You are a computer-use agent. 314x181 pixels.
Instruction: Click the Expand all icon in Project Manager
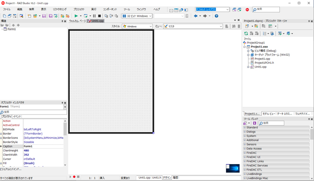(251, 33)
